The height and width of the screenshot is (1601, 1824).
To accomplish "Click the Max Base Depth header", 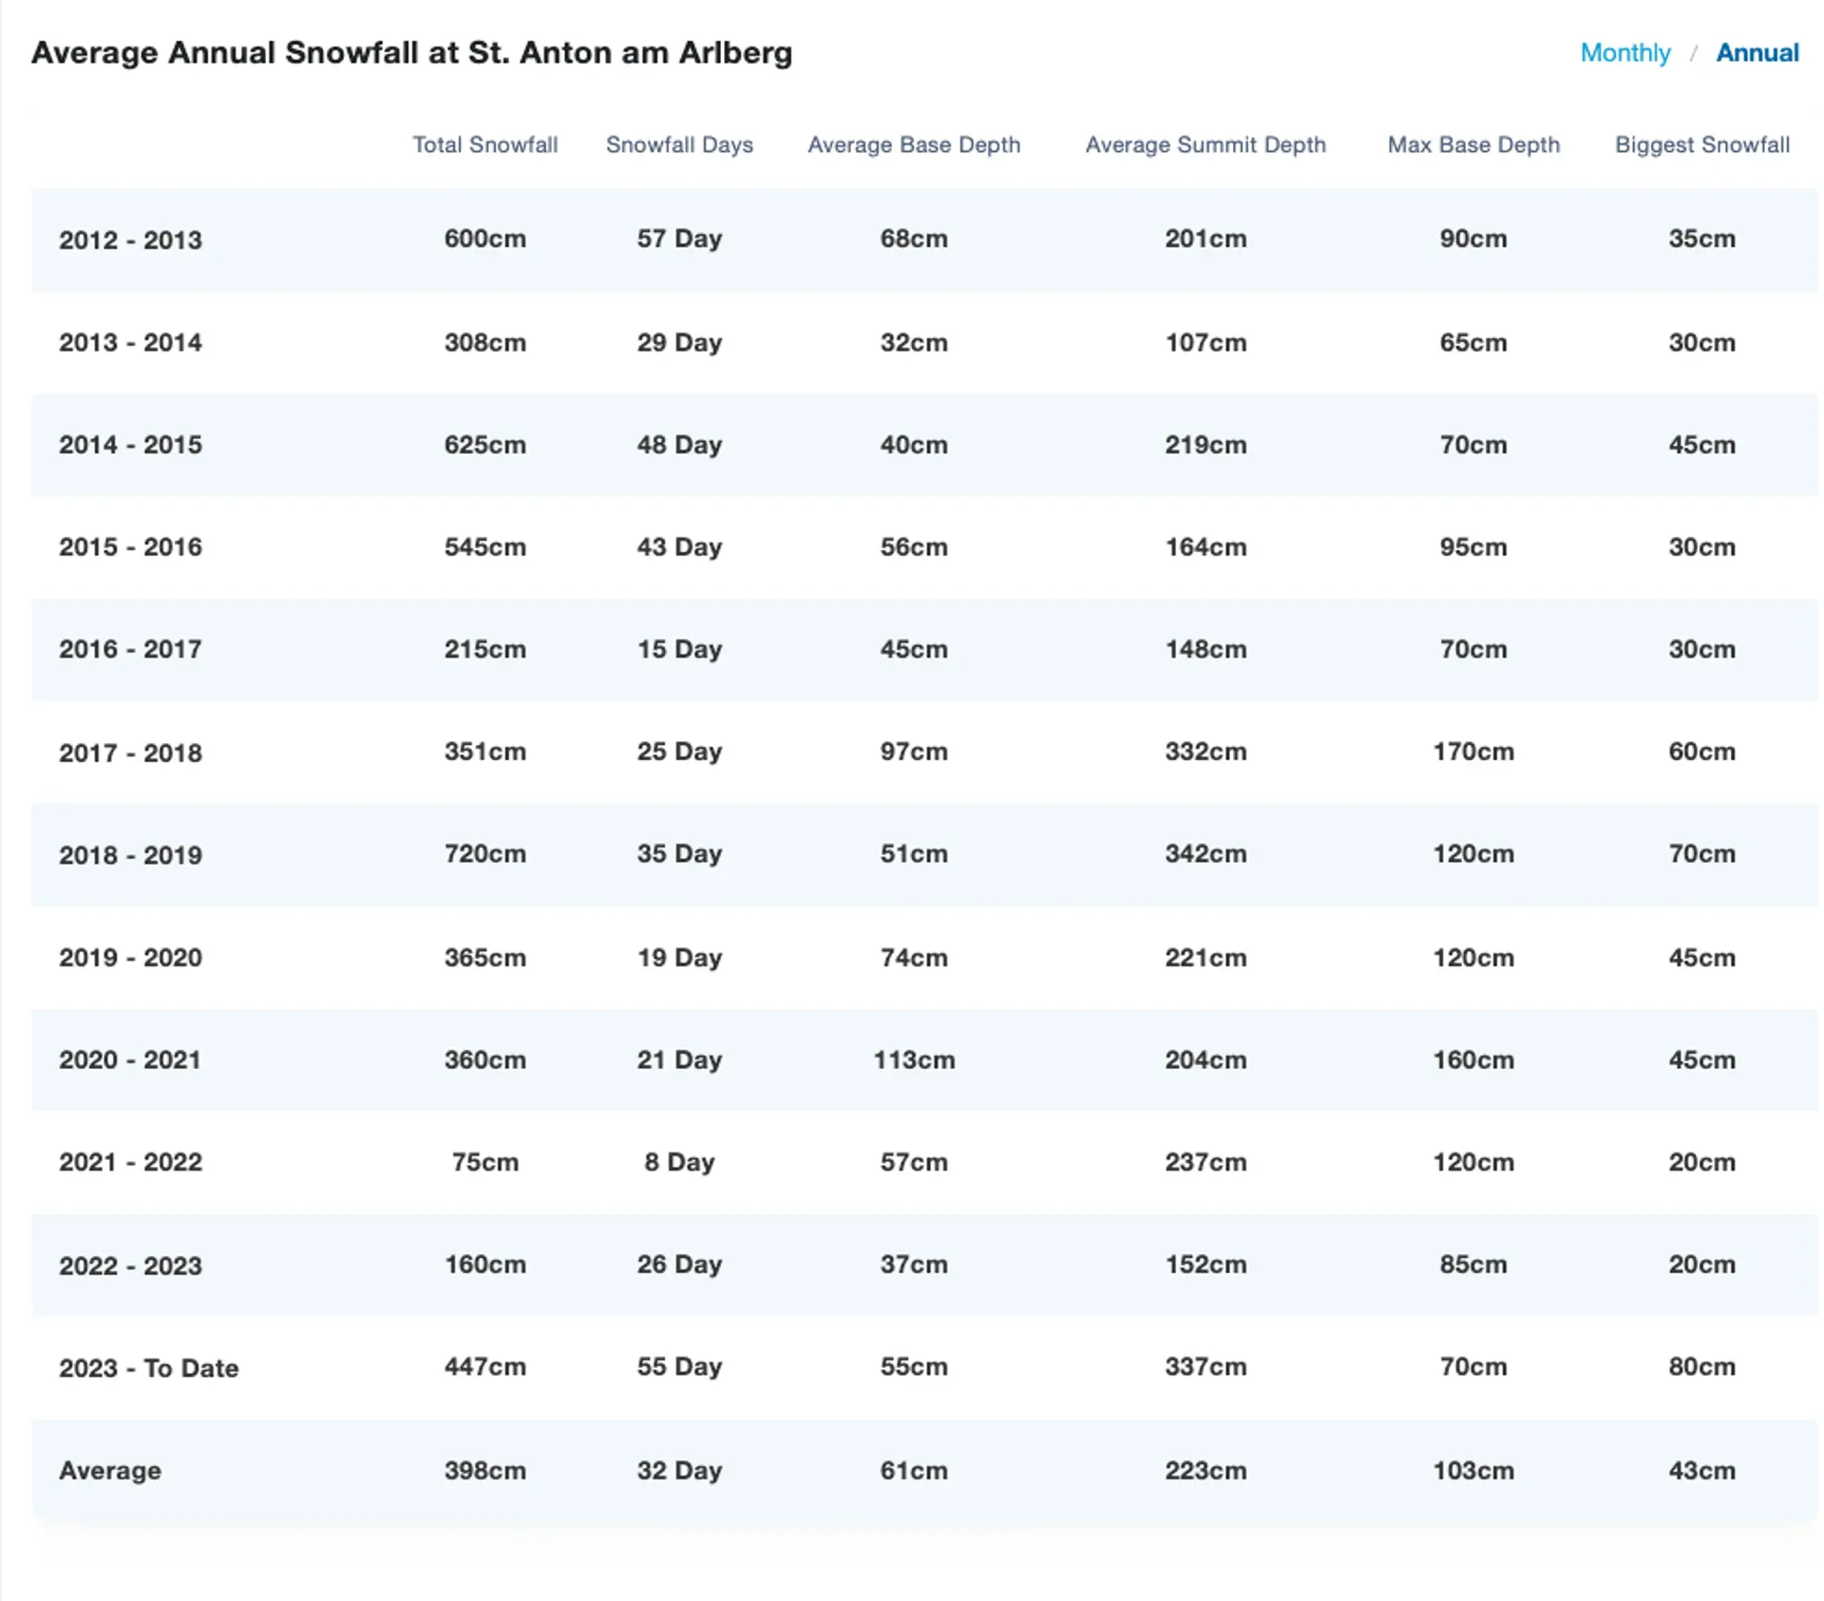I will [1473, 144].
